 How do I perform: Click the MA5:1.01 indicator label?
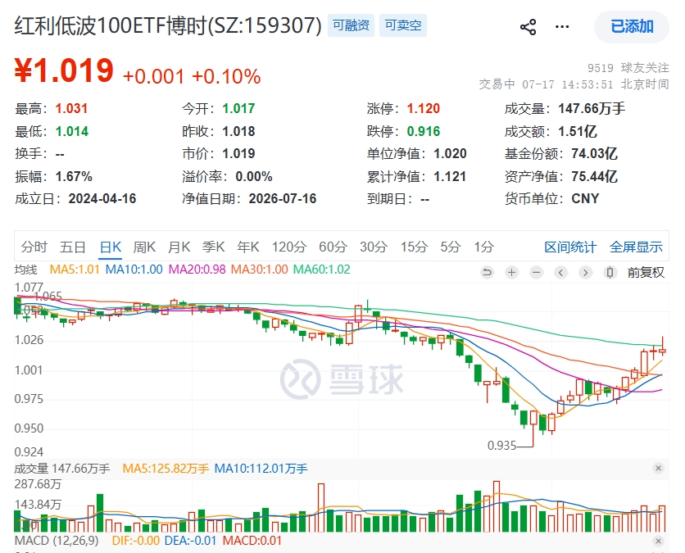click(75, 269)
